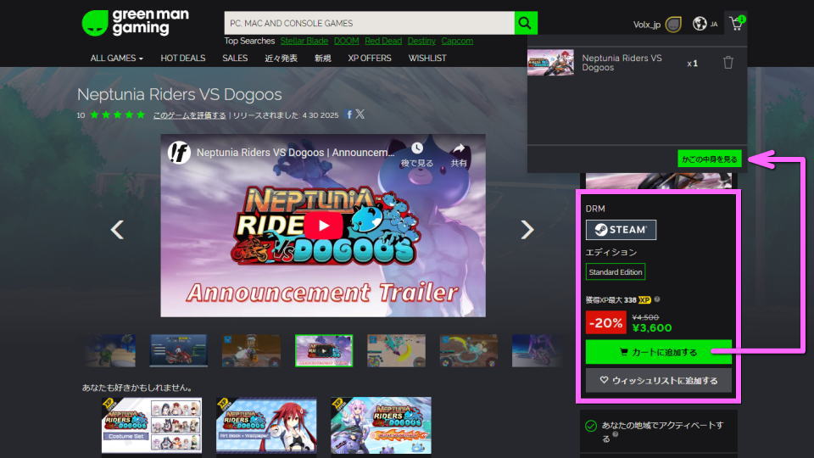This screenshot has width=814, height=458.
Task: Open WISHLIST menu item
Action: point(427,59)
